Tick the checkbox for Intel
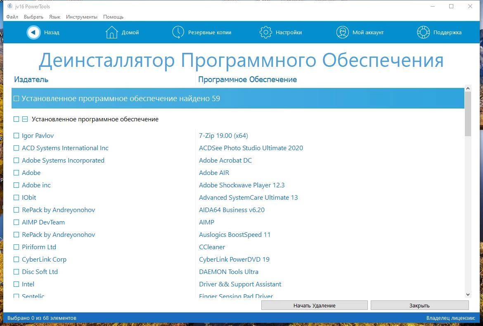Viewport: 483px width, 326px height. coord(17,284)
